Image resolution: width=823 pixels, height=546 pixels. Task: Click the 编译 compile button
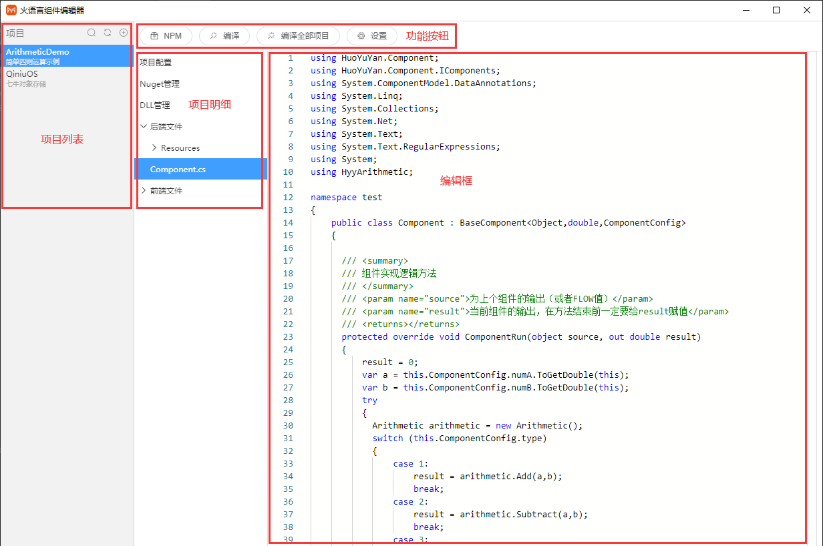224,36
